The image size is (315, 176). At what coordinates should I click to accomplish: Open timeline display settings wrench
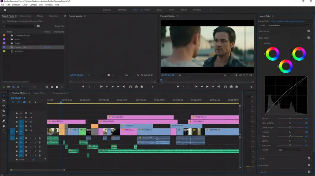(x=35, y=102)
